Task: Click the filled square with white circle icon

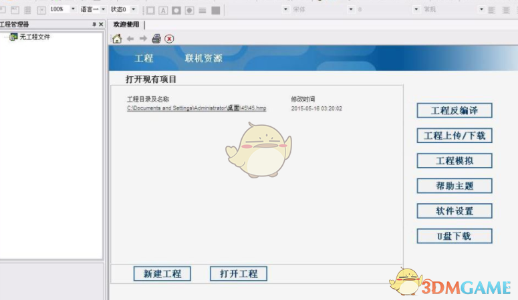Action: [176, 11]
